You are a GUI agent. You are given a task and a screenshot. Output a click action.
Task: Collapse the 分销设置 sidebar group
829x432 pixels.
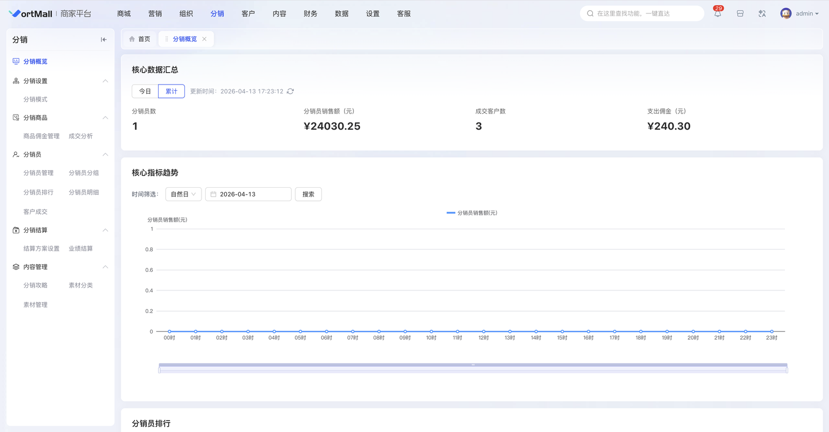[x=105, y=81]
